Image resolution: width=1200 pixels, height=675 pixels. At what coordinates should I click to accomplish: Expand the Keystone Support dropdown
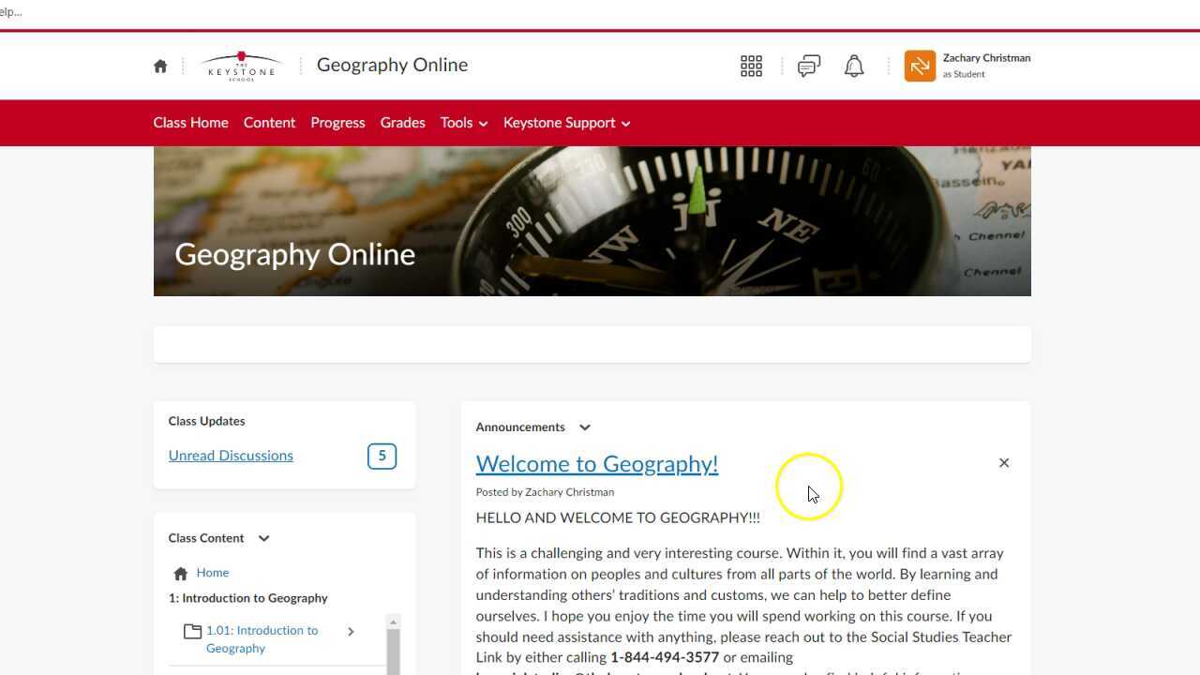[x=566, y=123]
